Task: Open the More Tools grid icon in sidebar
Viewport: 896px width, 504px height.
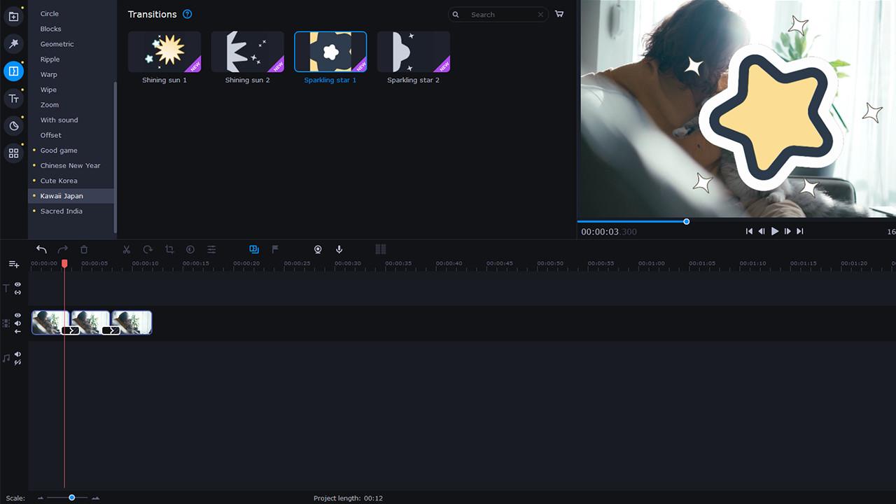Action: click(14, 153)
